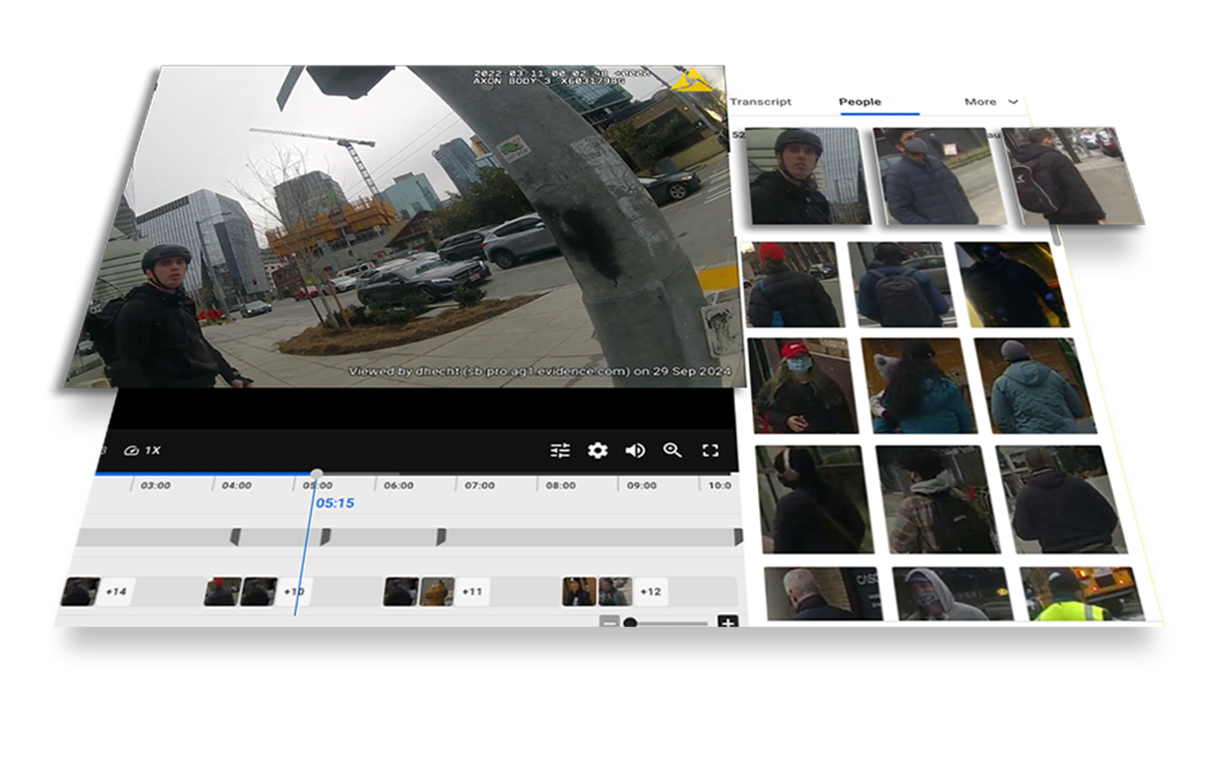1208x774 pixels.
Task: Zoom in the timeline with plus button
Action: [728, 622]
